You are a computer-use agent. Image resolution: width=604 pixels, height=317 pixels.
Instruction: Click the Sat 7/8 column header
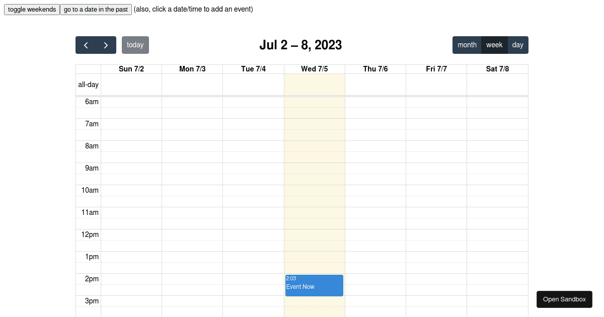click(497, 69)
